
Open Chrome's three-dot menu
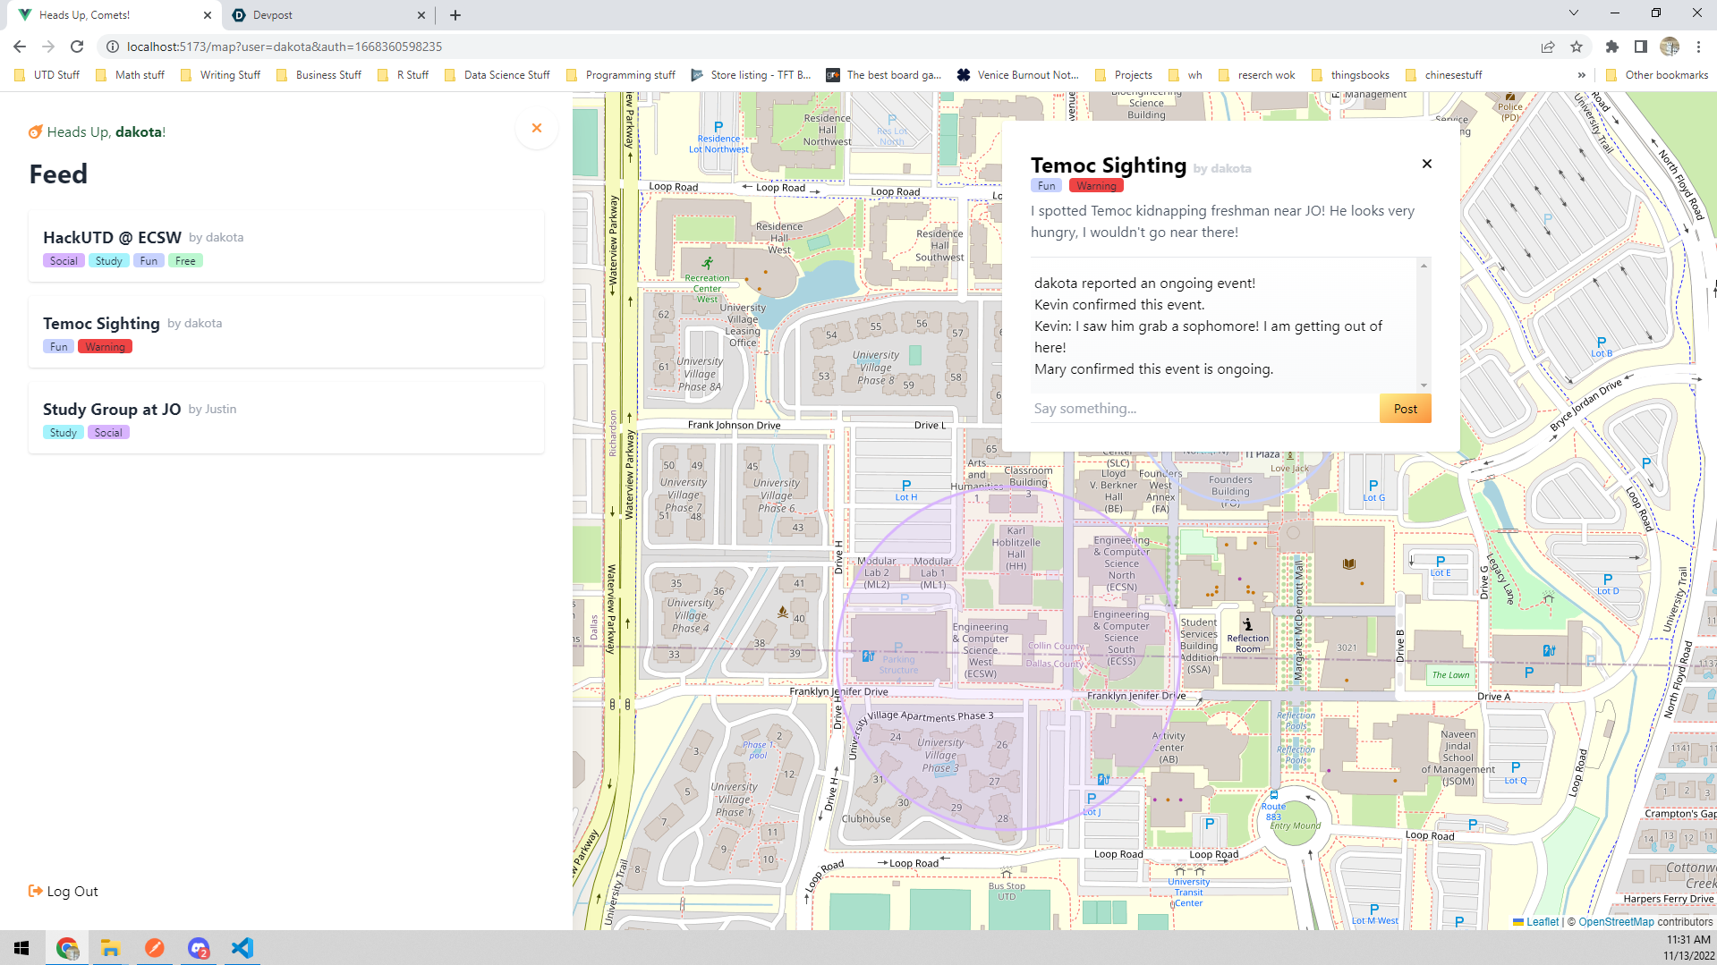[x=1698, y=47]
